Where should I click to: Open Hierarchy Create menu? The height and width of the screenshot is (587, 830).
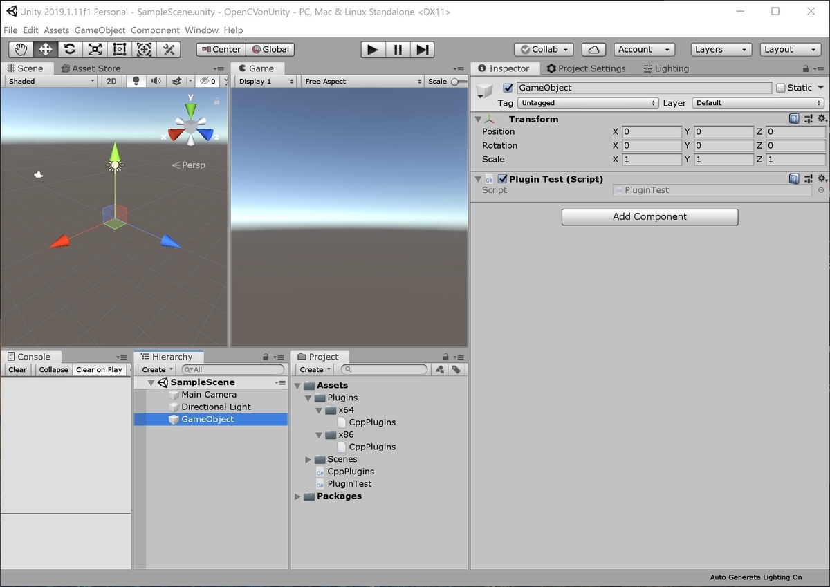[158, 369]
